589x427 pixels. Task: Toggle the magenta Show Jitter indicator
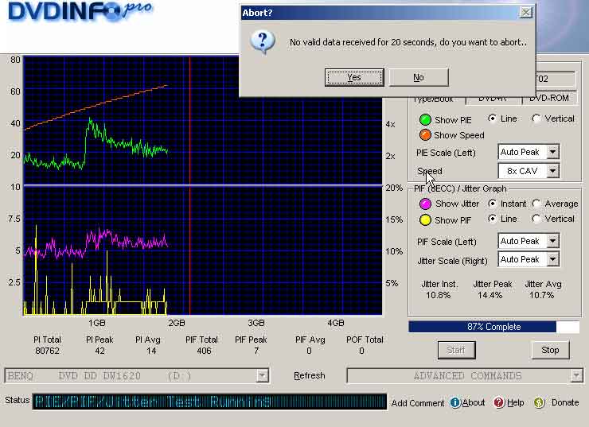pyautogui.click(x=425, y=204)
